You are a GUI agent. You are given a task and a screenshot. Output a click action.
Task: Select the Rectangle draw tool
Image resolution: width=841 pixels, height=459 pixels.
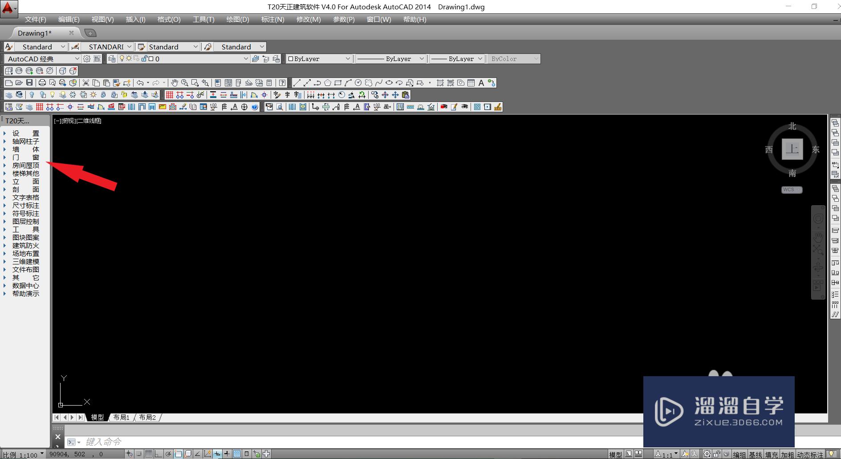point(338,83)
